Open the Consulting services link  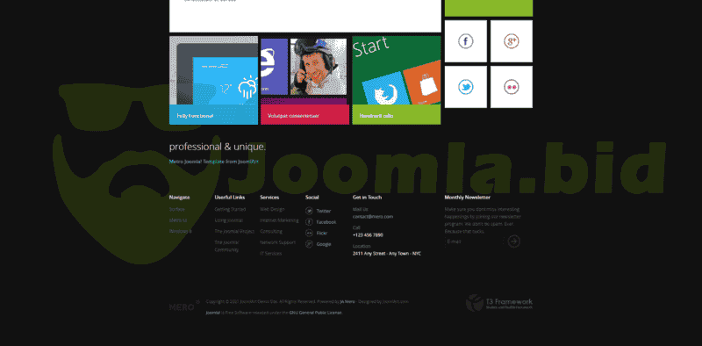point(271,232)
